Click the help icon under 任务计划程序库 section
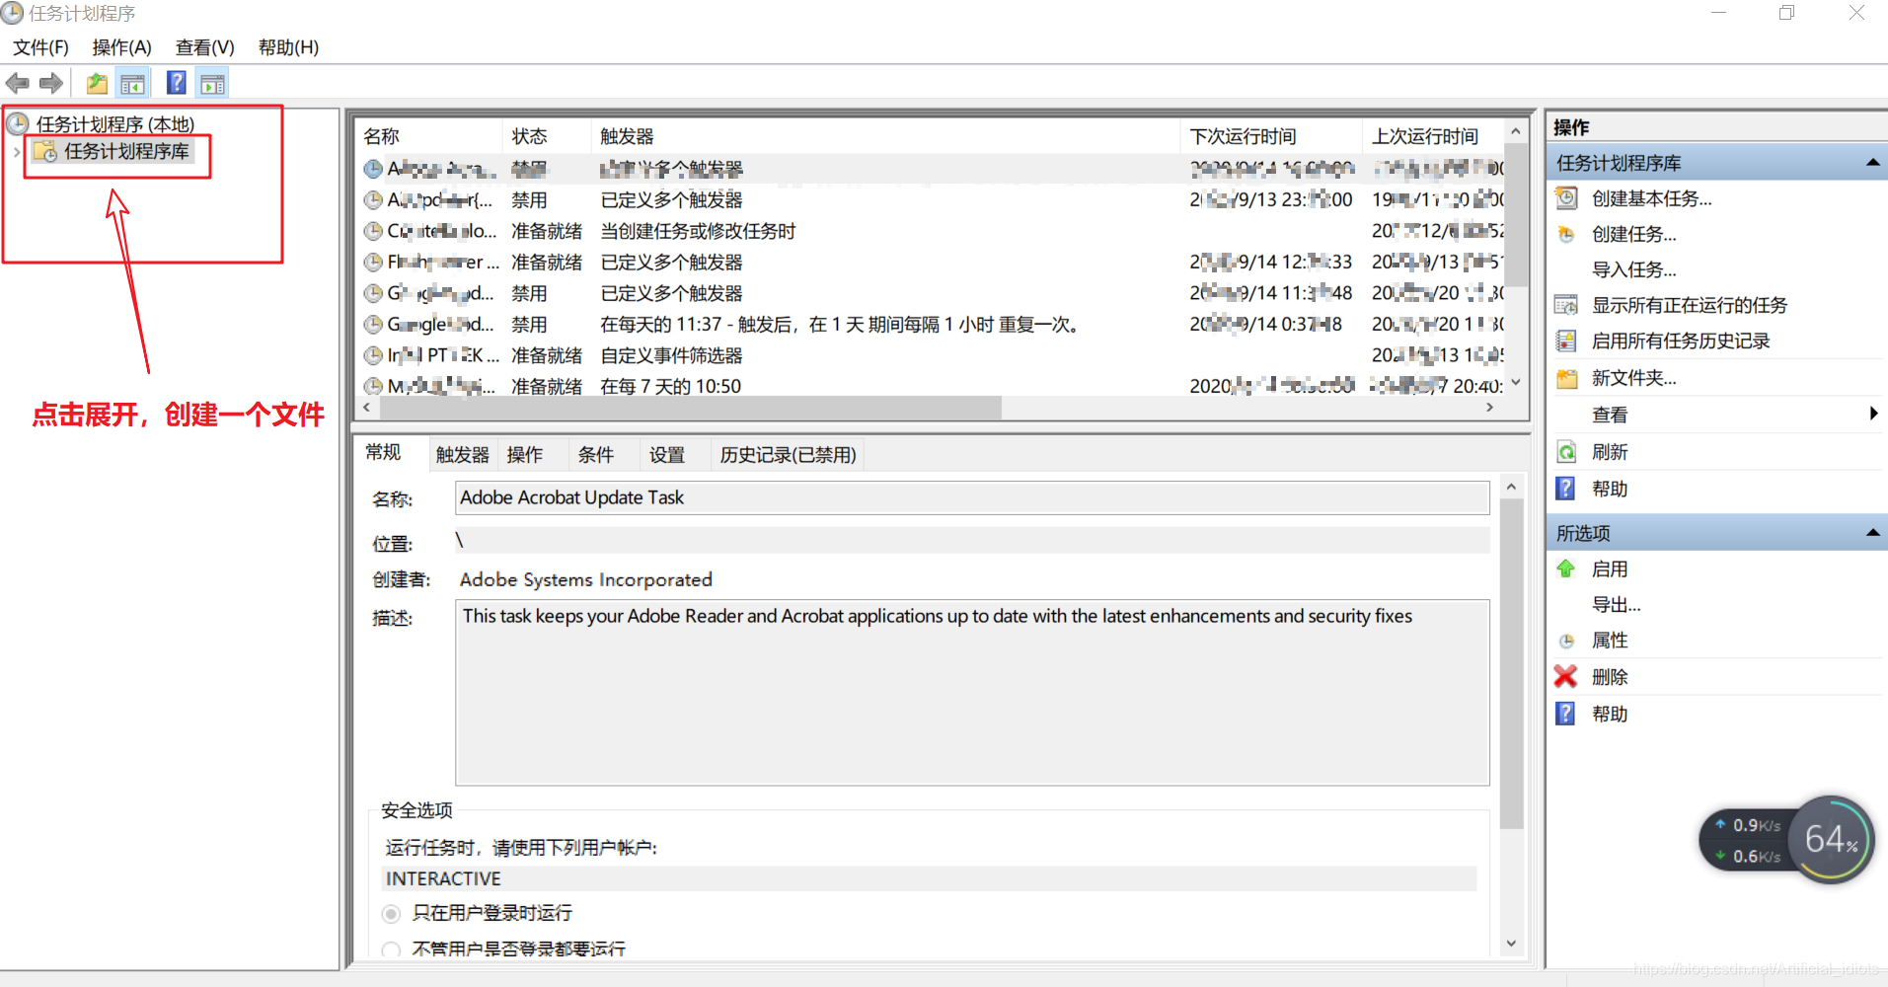Image resolution: width=1888 pixels, height=987 pixels. pos(1566,489)
